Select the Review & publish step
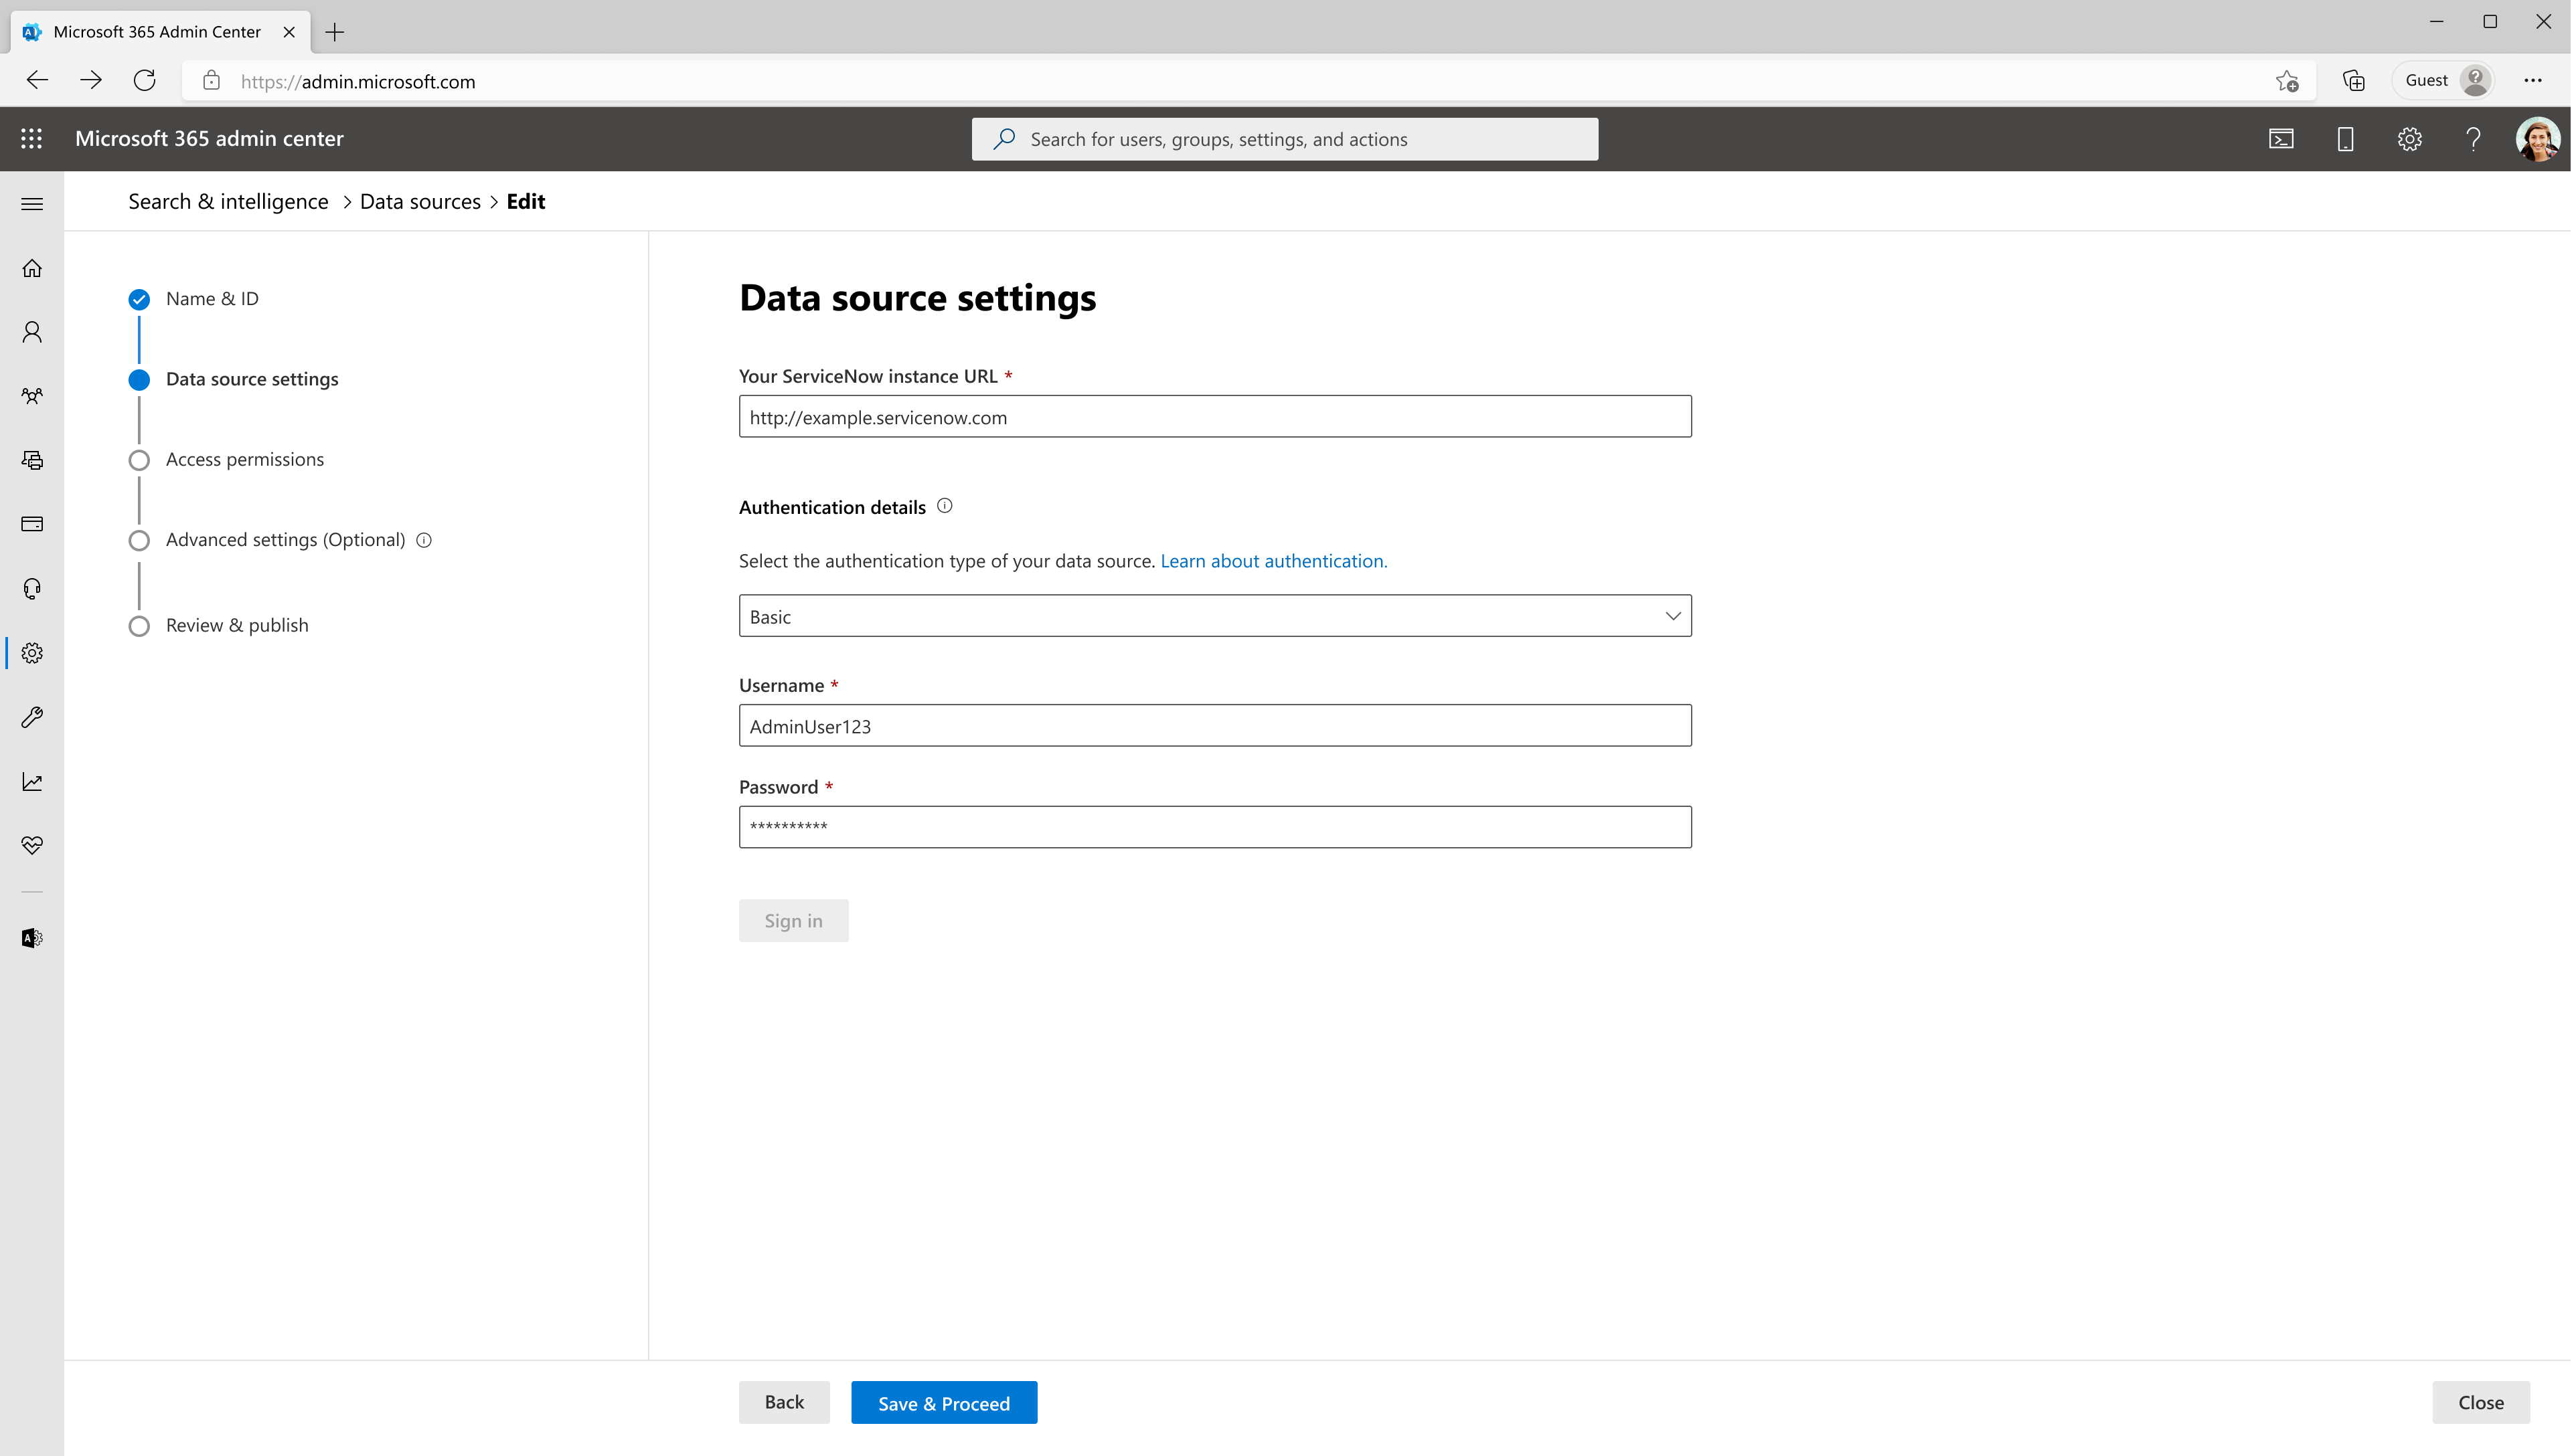The width and height of the screenshot is (2572, 1456). point(237,625)
